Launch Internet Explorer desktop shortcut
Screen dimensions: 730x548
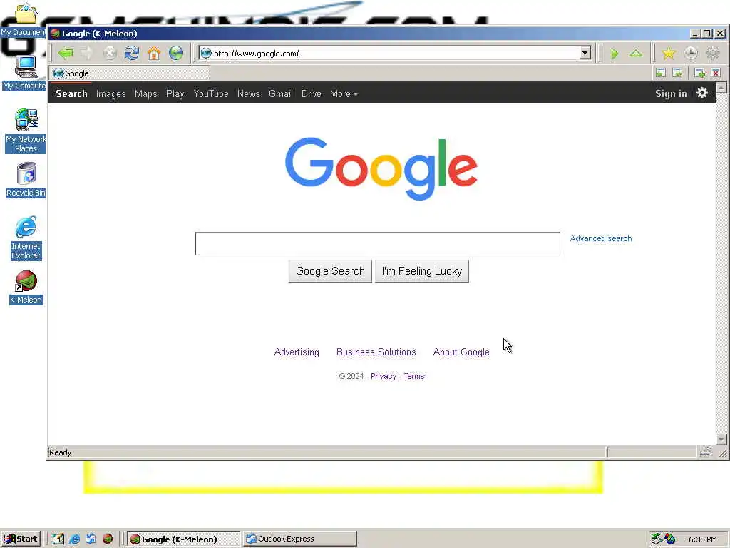coord(26,238)
